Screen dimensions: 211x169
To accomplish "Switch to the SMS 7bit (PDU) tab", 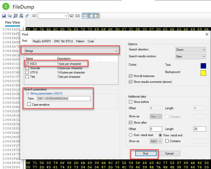I will click(63, 41).
